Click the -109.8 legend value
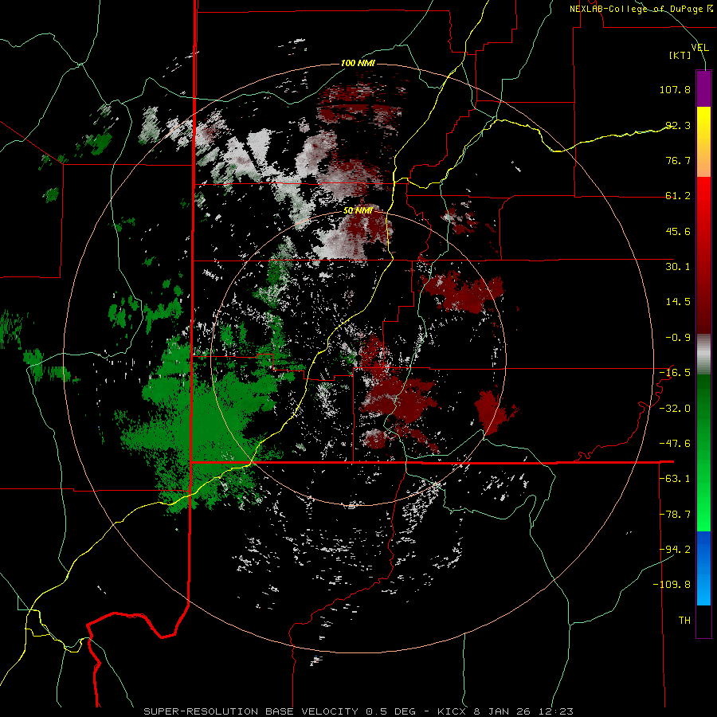Viewport: 717px width, 717px height. point(672,585)
